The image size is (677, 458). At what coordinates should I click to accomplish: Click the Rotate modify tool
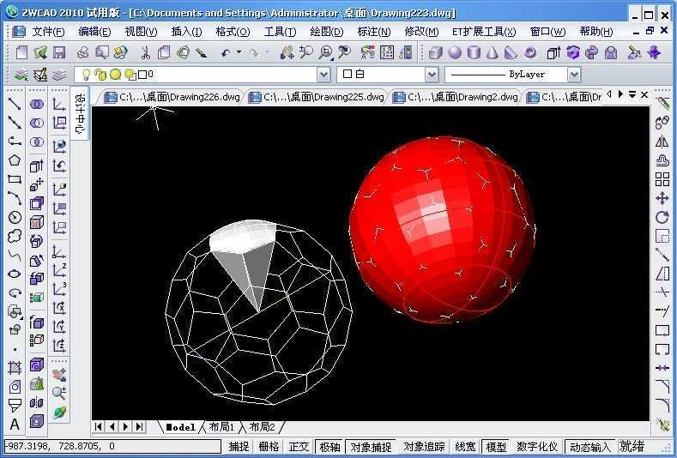coord(662,217)
